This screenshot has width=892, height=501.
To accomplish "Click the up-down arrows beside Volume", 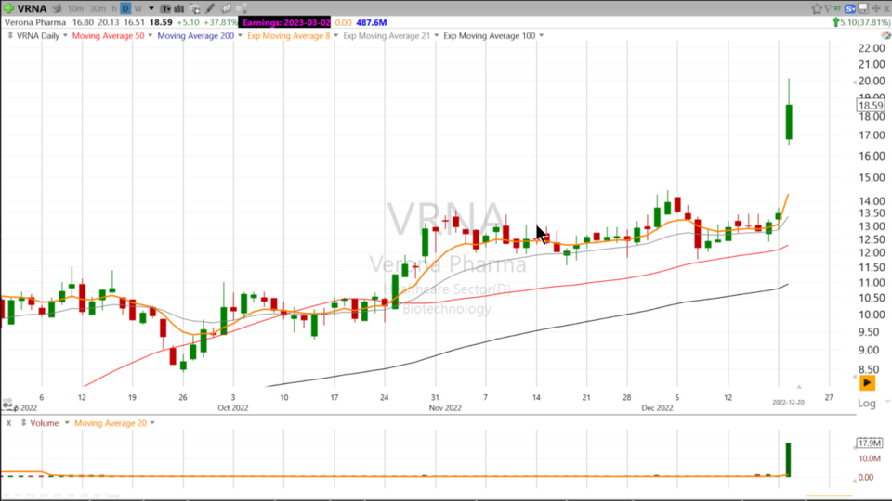I will click(x=23, y=423).
